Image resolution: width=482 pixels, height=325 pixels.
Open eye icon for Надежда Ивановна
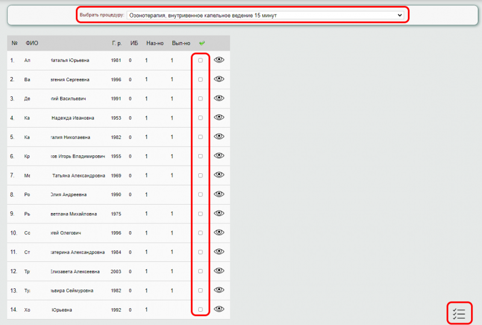[x=219, y=117]
